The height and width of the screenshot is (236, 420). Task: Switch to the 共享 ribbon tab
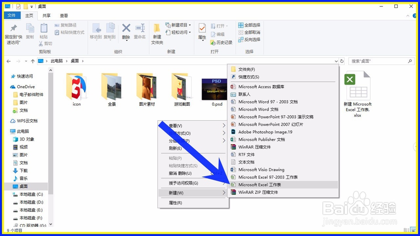pos(46,16)
